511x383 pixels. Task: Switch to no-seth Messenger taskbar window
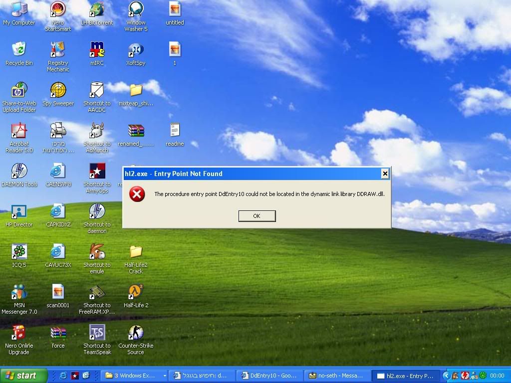(337, 376)
